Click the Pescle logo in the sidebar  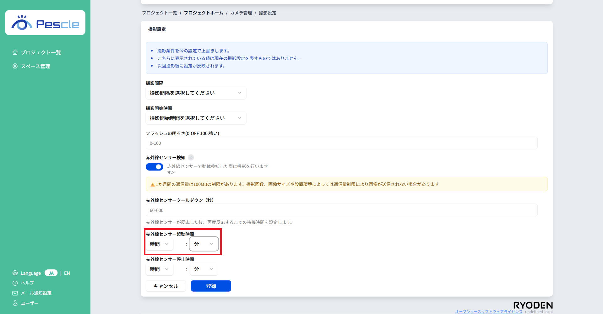coord(45,22)
